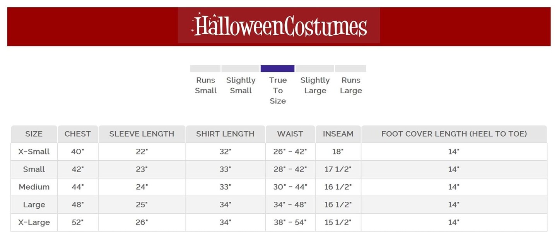Click the Small size row label
This screenshot has width=557, height=242.
point(34,170)
